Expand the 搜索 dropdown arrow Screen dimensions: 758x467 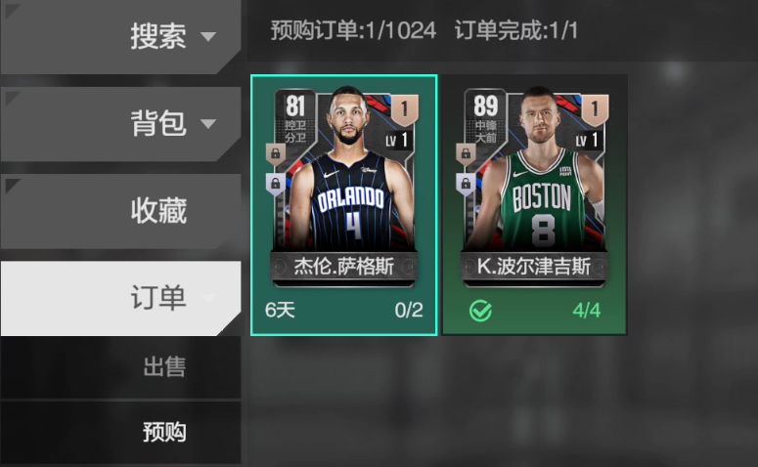(x=208, y=37)
